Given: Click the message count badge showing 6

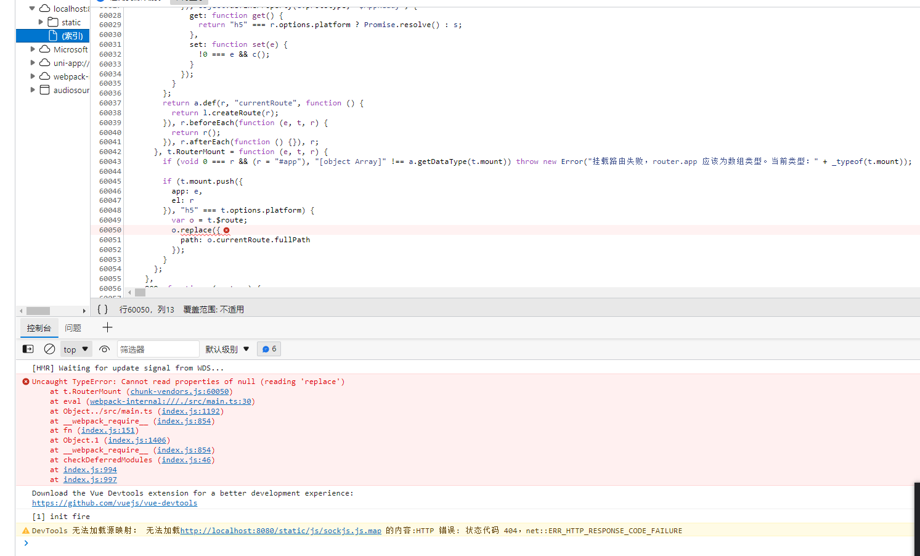Looking at the screenshot, I should (269, 348).
